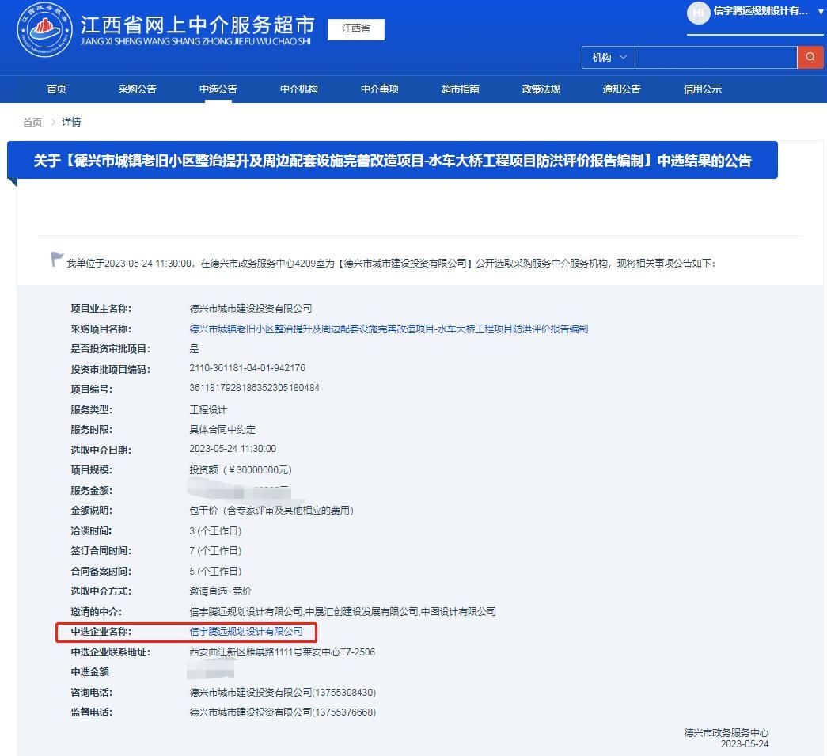Expand the account menu via the ▼ arrow

click(819, 13)
